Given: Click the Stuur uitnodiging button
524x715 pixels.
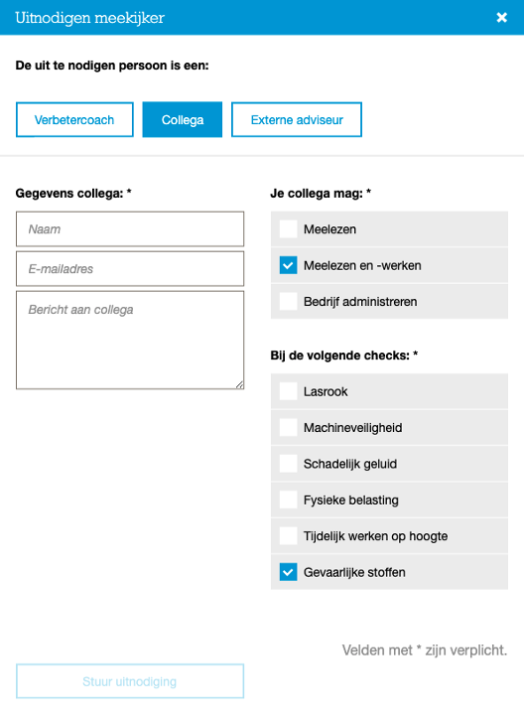Looking at the screenshot, I should [x=130, y=681].
